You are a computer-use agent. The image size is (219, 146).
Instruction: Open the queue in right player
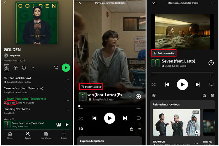tap(213, 95)
